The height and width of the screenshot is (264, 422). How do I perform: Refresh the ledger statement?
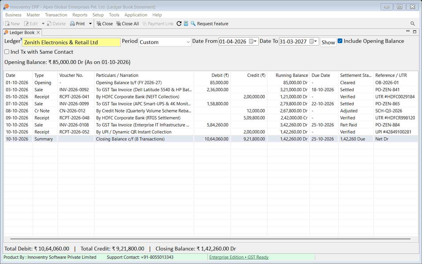point(179,23)
